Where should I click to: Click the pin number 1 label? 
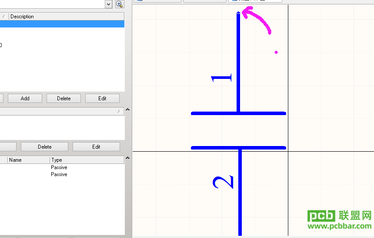click(x=221, y=78)
